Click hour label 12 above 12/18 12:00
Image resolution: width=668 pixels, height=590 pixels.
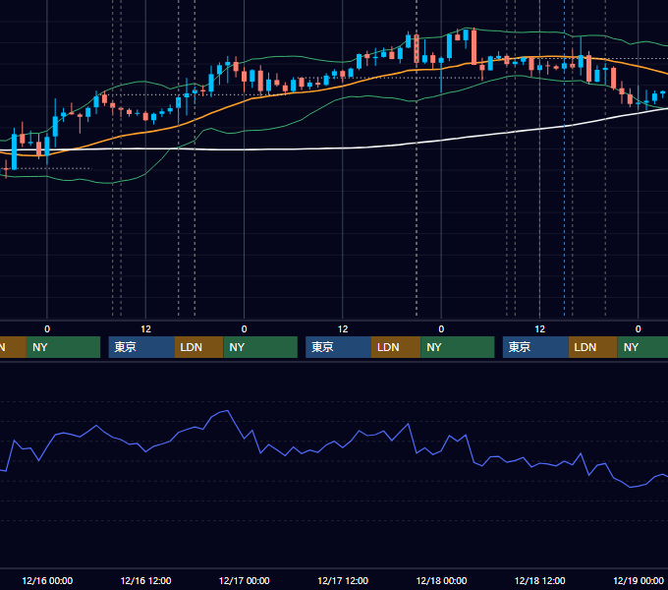click(x=539, y=329)
